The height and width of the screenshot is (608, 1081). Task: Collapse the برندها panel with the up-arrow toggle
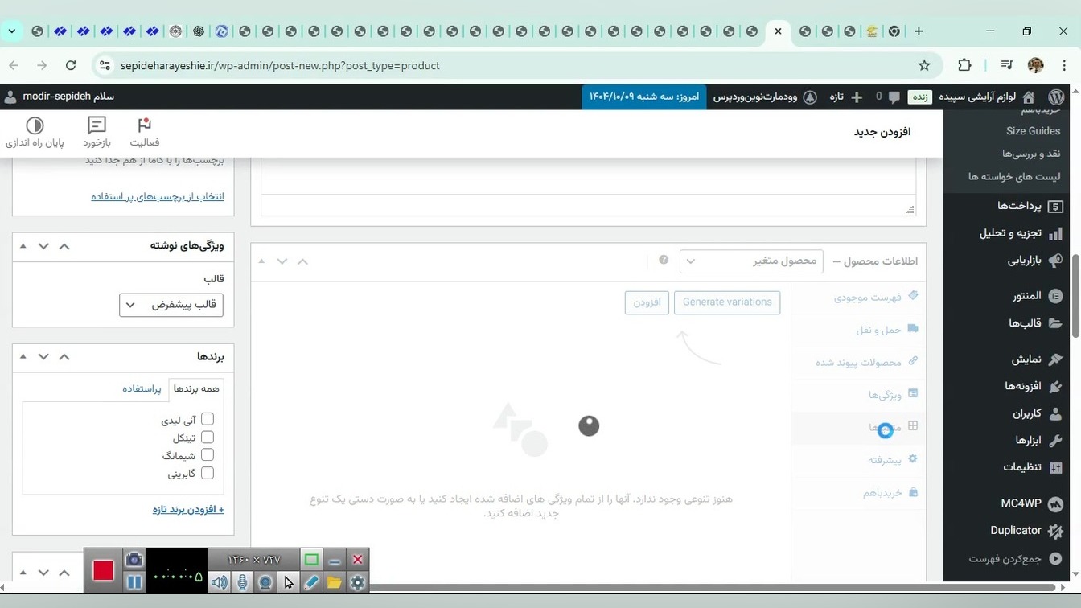pyautogui.click(x=64, y=356)
